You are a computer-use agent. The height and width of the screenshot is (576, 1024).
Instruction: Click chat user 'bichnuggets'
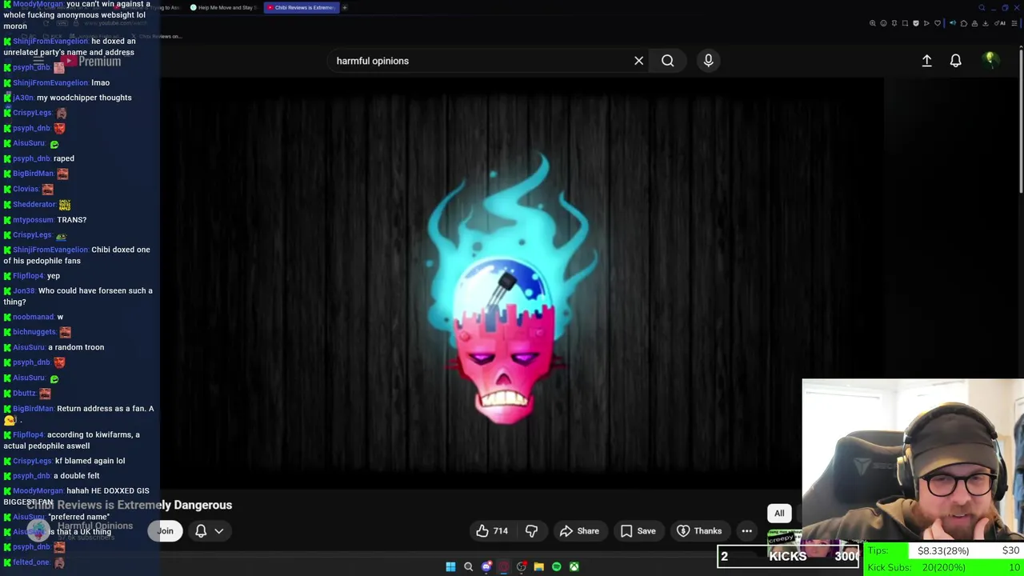click(x=34, y=332)
